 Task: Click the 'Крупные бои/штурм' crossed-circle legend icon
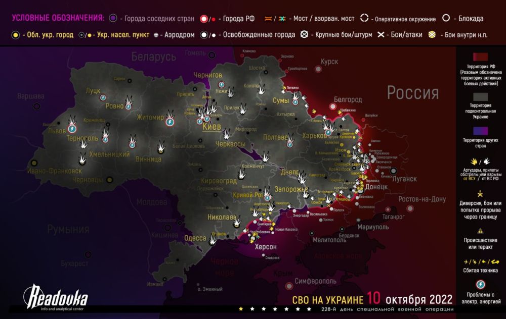tap(305, 35)
